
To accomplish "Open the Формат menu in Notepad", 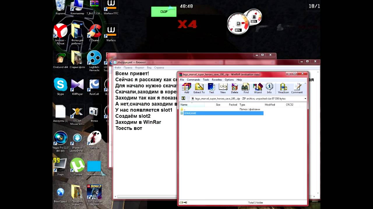I will click(140, 68).
